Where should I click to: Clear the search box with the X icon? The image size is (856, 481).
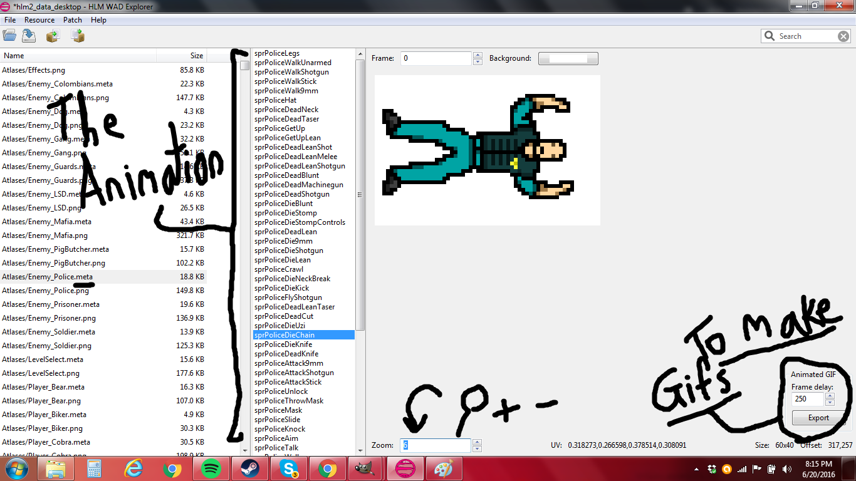tap(843, 36)
